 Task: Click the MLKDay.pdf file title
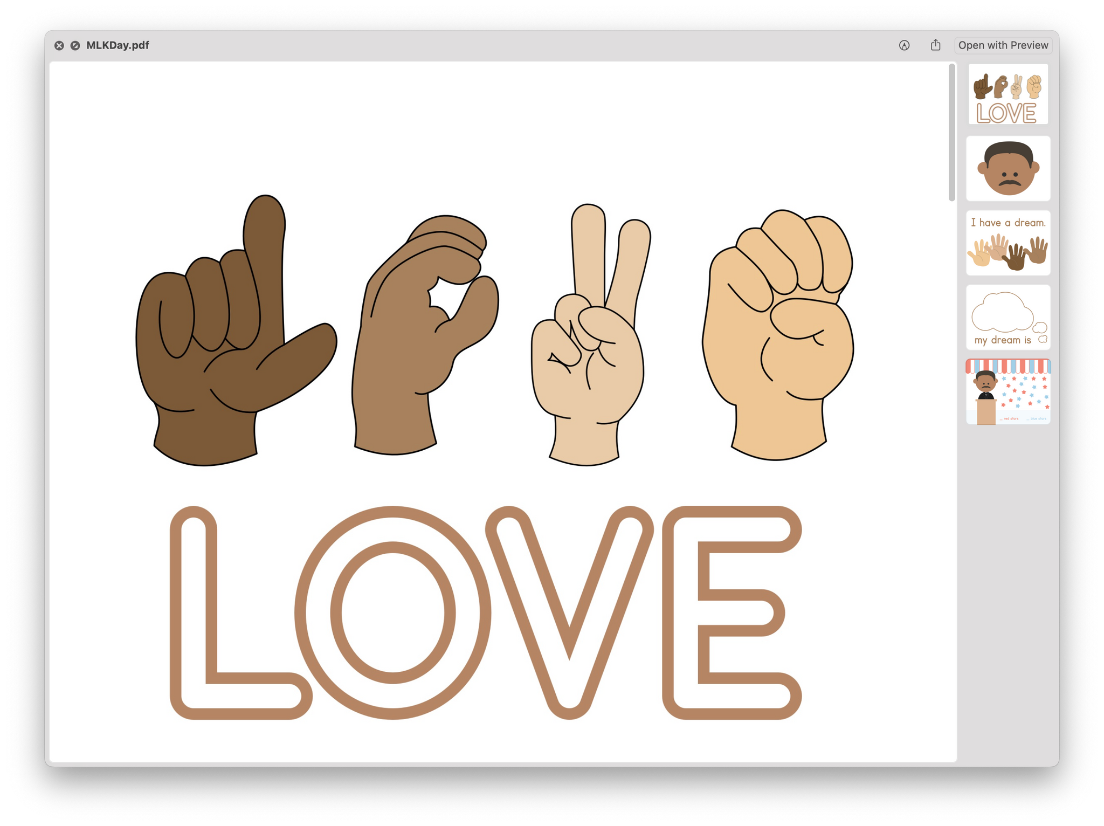(x=118, y=45)
